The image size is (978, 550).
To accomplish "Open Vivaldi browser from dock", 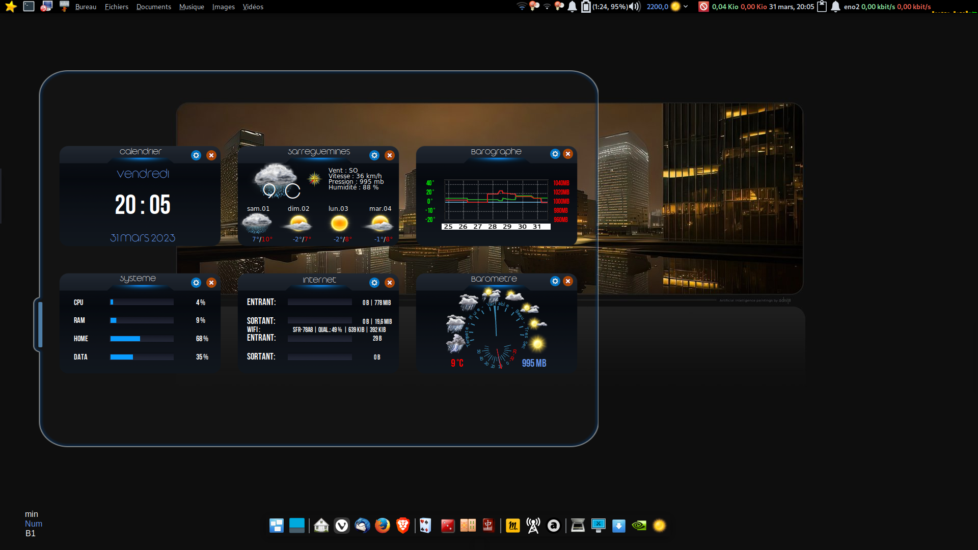I will click(x=342, y=525).
